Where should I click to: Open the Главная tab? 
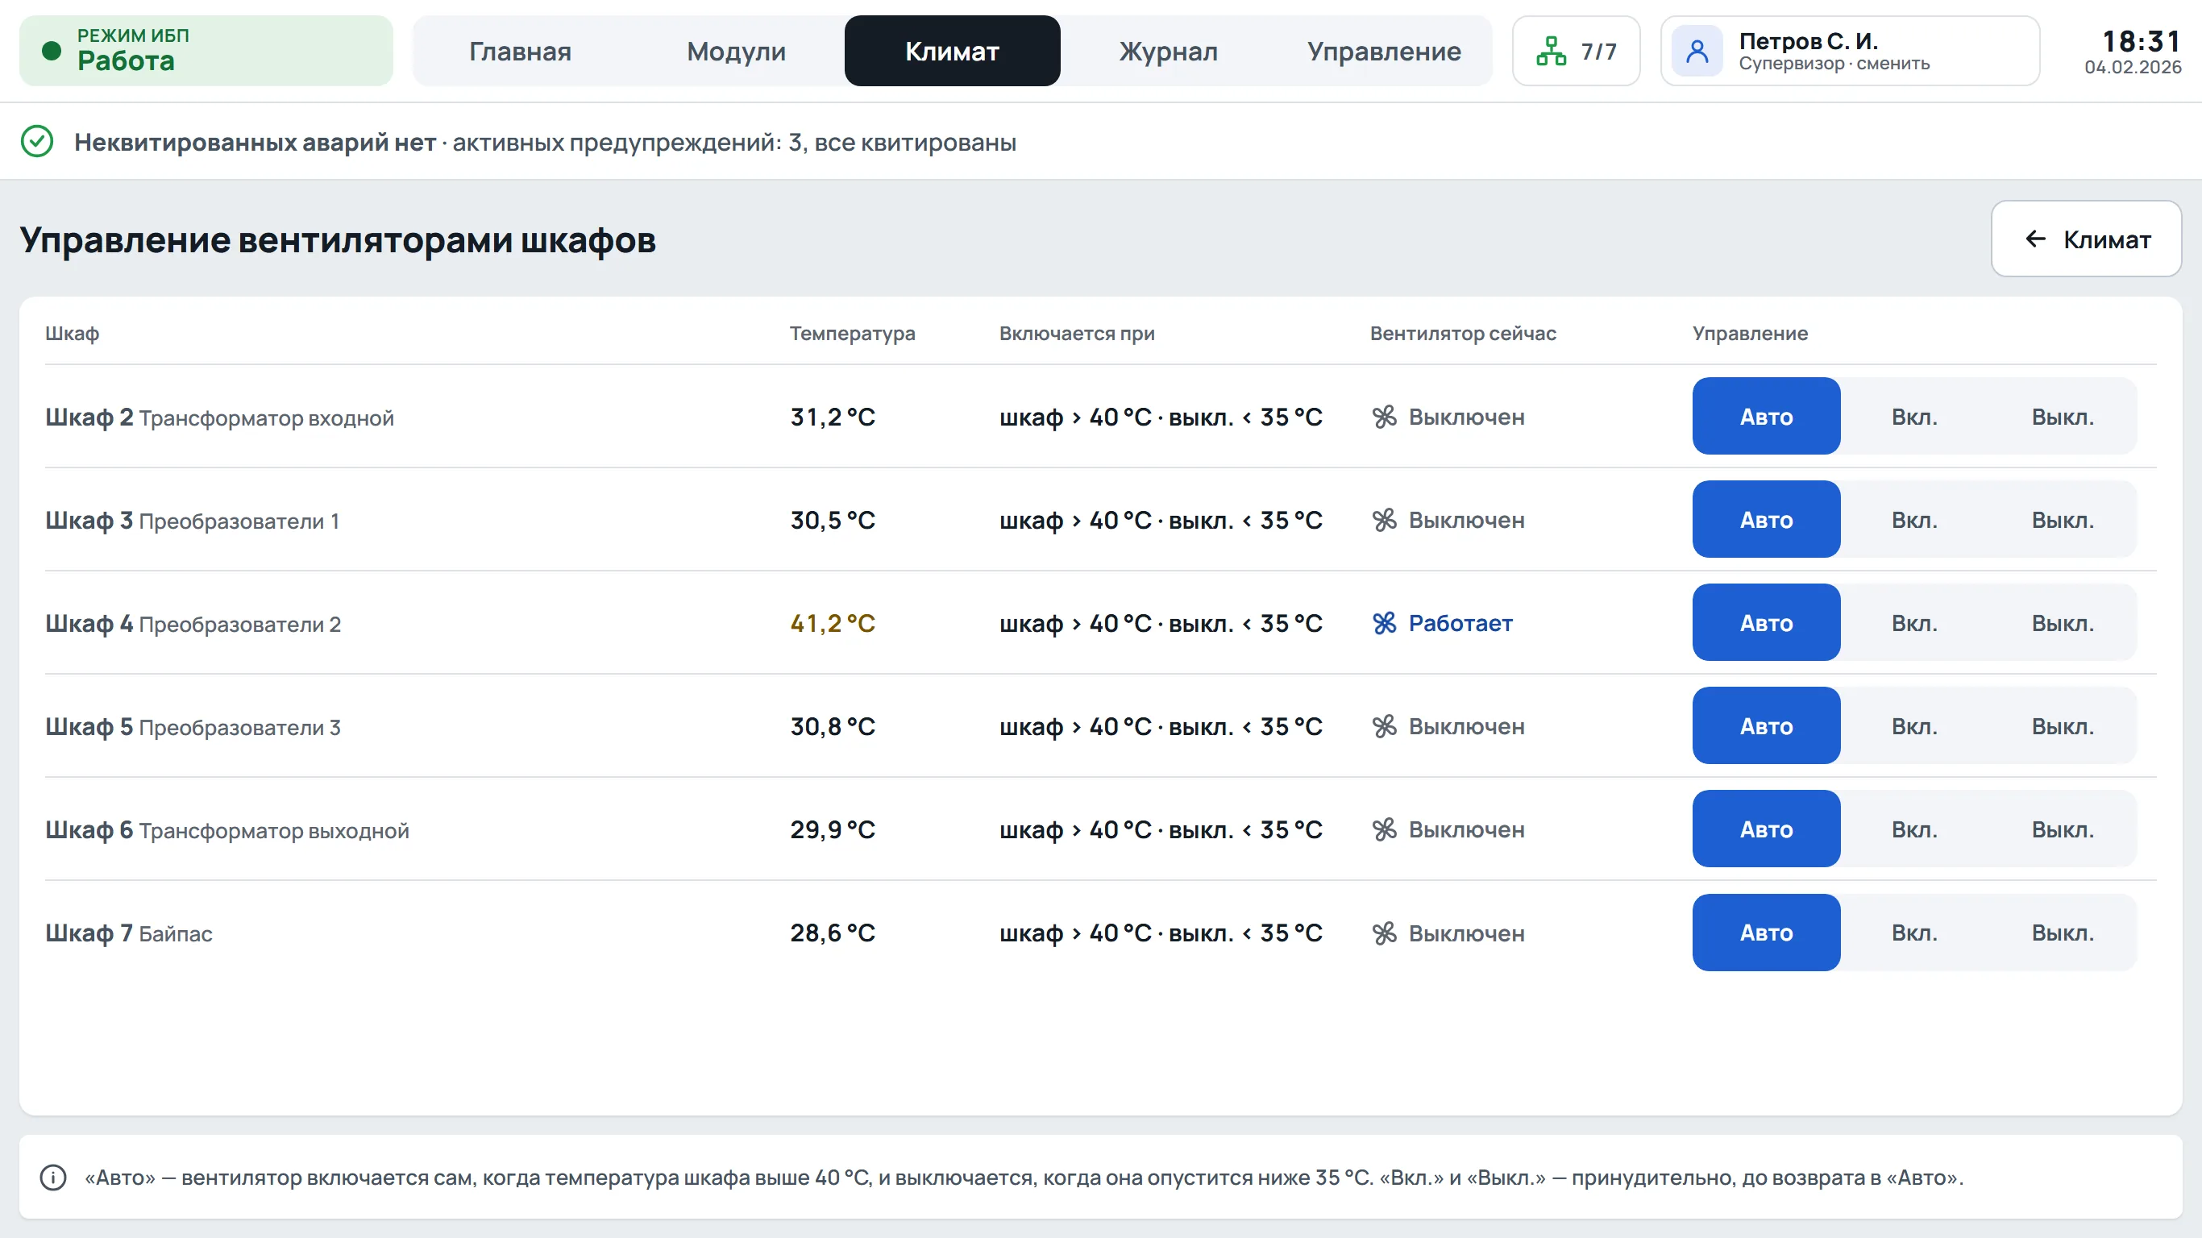point(521,52)
